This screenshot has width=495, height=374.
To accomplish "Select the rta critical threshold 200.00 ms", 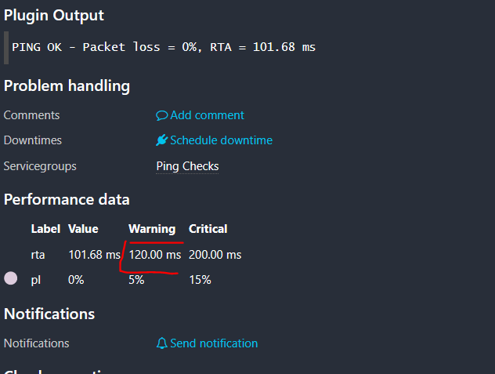I will (x=215, y=255).
